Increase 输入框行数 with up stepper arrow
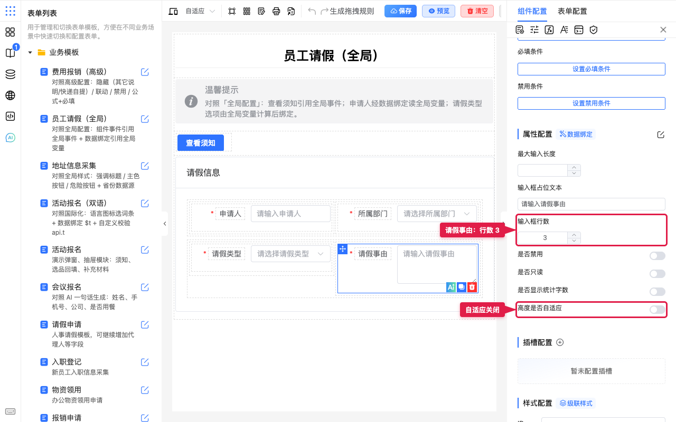Viewport: 676px width, 422px height. (574, 235)
